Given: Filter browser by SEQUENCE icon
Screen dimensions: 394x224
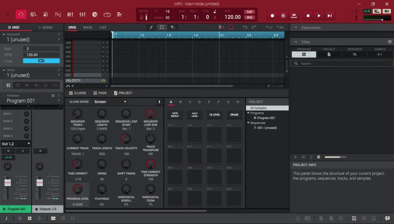Looking at the screenshot, I should point(354,54).
